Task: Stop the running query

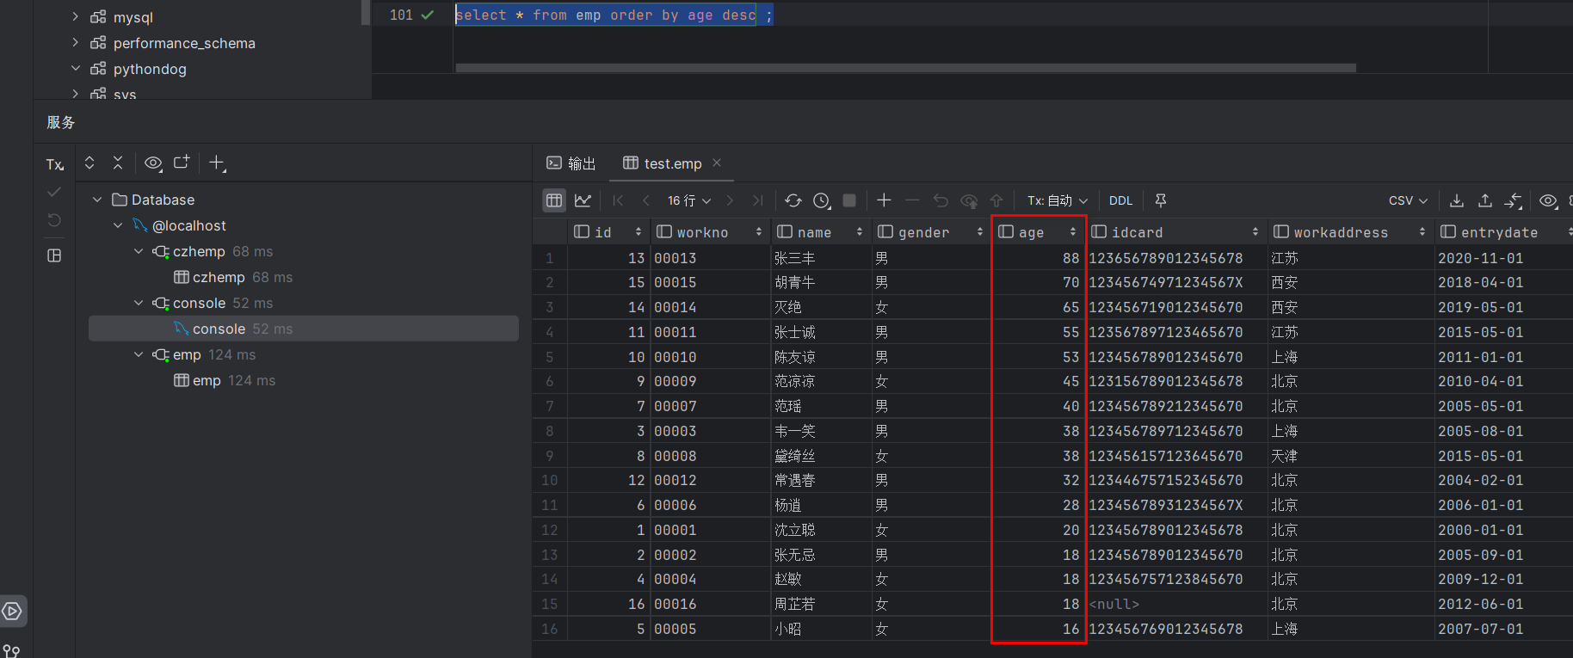Action: click(849, 200)
